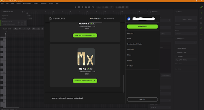
Task: Collapse the Tuning section
Action: tap(176, 56)
